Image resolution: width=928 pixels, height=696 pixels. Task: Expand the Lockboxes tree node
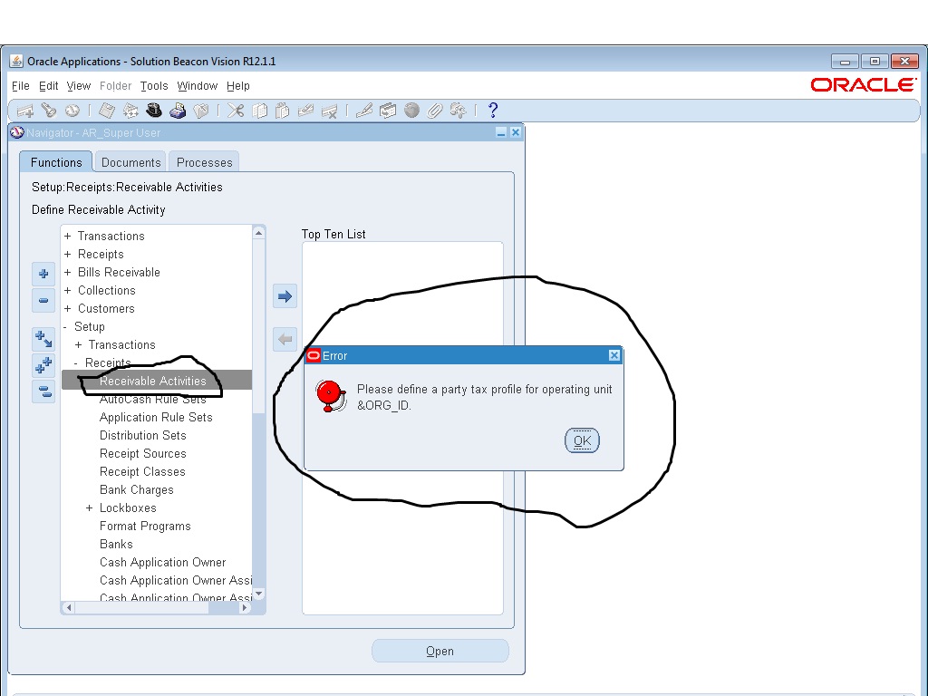tap(89, 508)
